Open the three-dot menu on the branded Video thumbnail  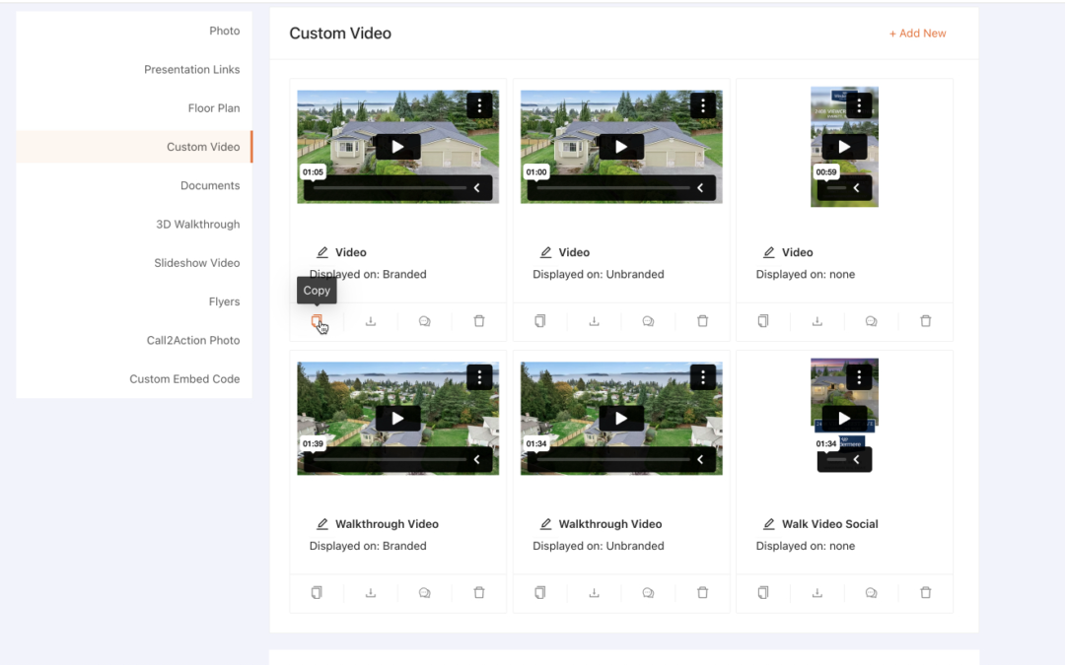[479, 105]
